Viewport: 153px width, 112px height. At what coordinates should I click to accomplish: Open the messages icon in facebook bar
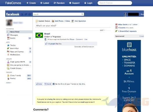(x=26, y=14)
